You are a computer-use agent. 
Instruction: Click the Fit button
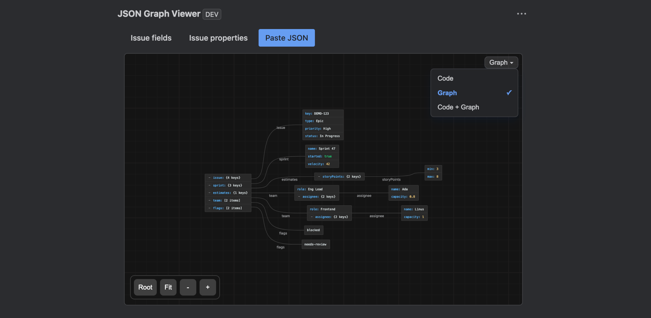(x=168, y=287)
